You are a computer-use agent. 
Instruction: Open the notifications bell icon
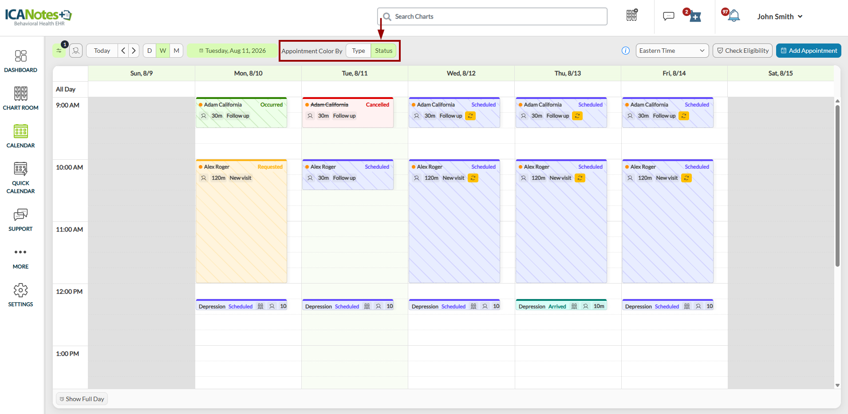734,16
